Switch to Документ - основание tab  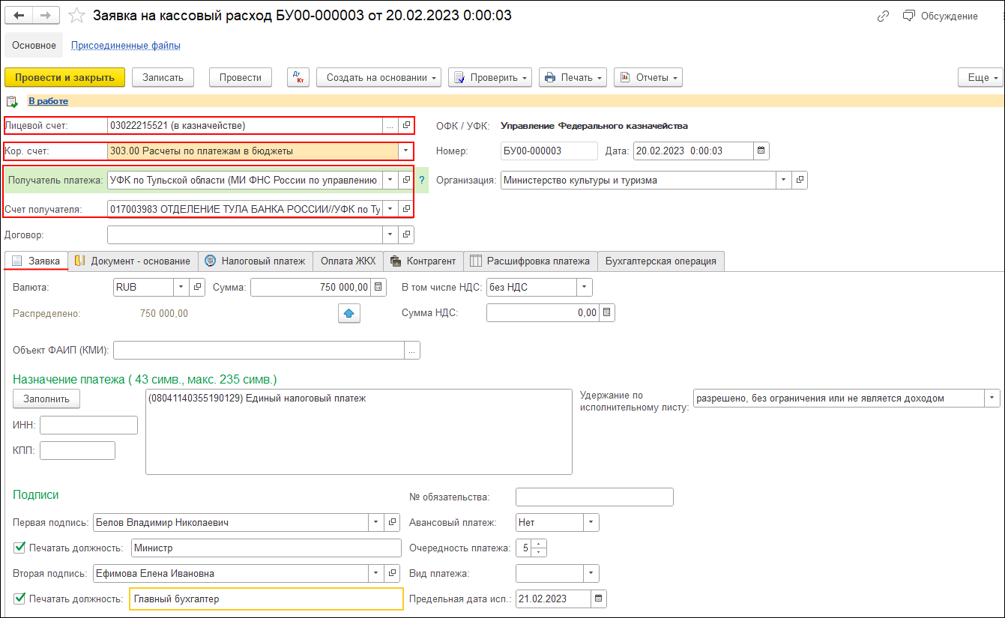coord(133,261)
